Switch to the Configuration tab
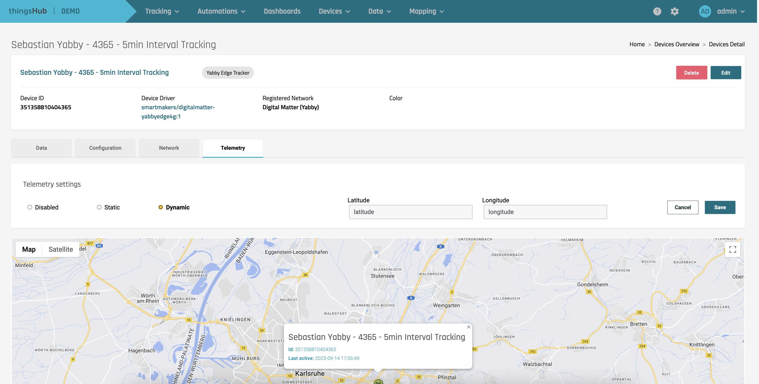Viewport: 759px width, 384px height. [105, 148]
